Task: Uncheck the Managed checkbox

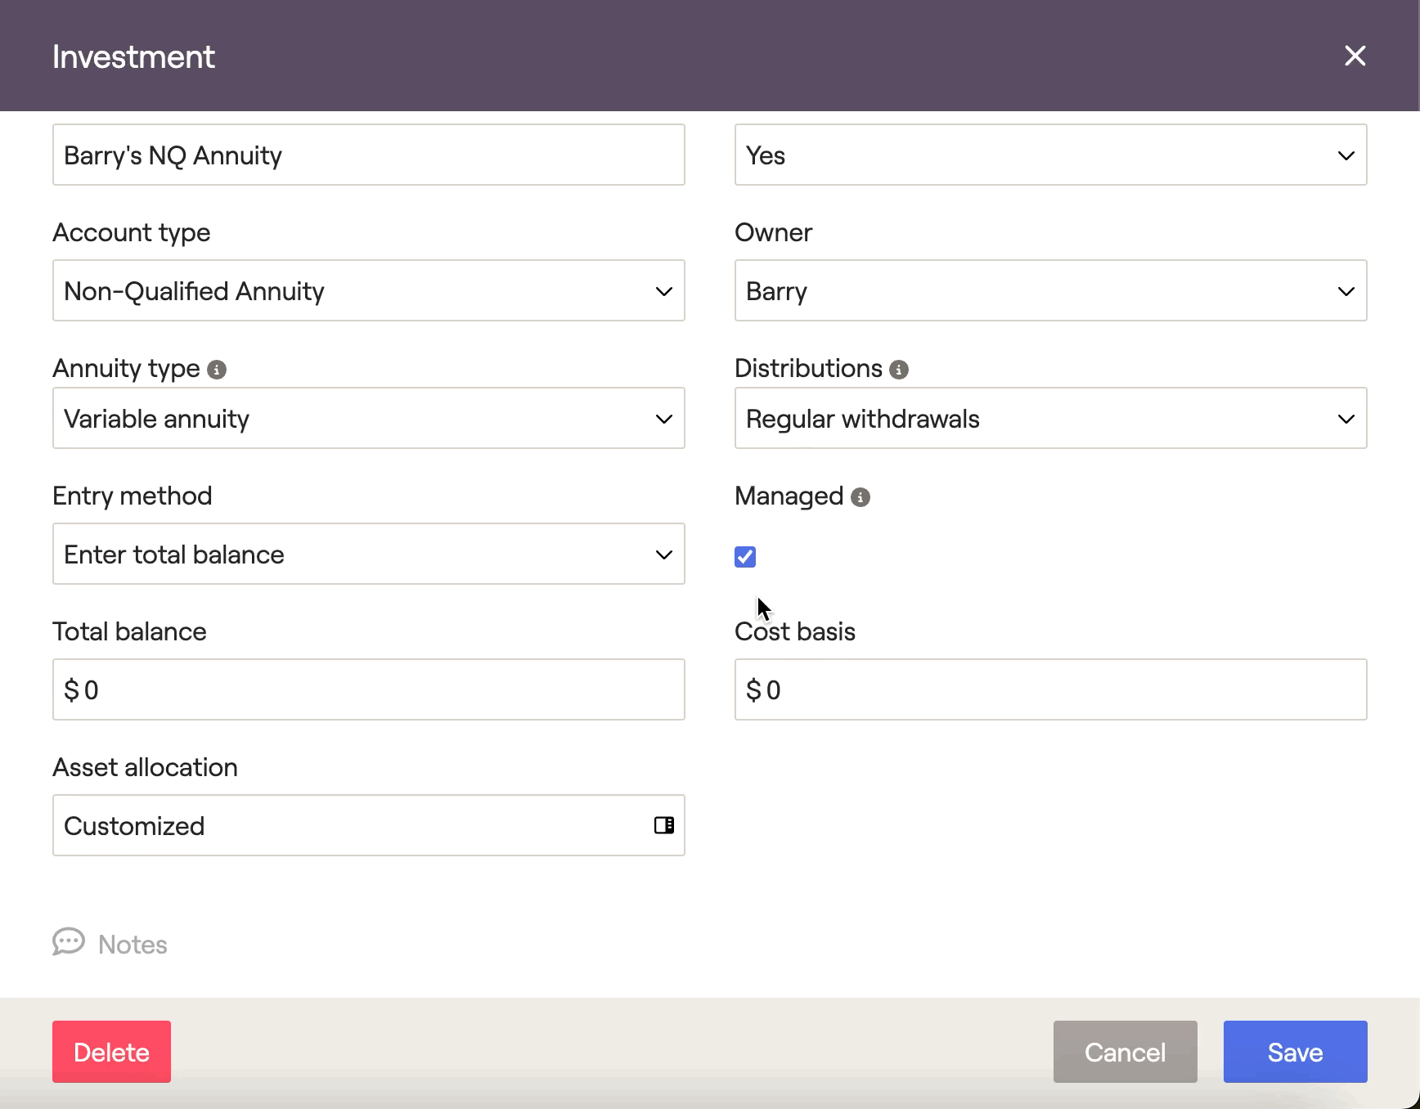Action: (x=745, y=557)
